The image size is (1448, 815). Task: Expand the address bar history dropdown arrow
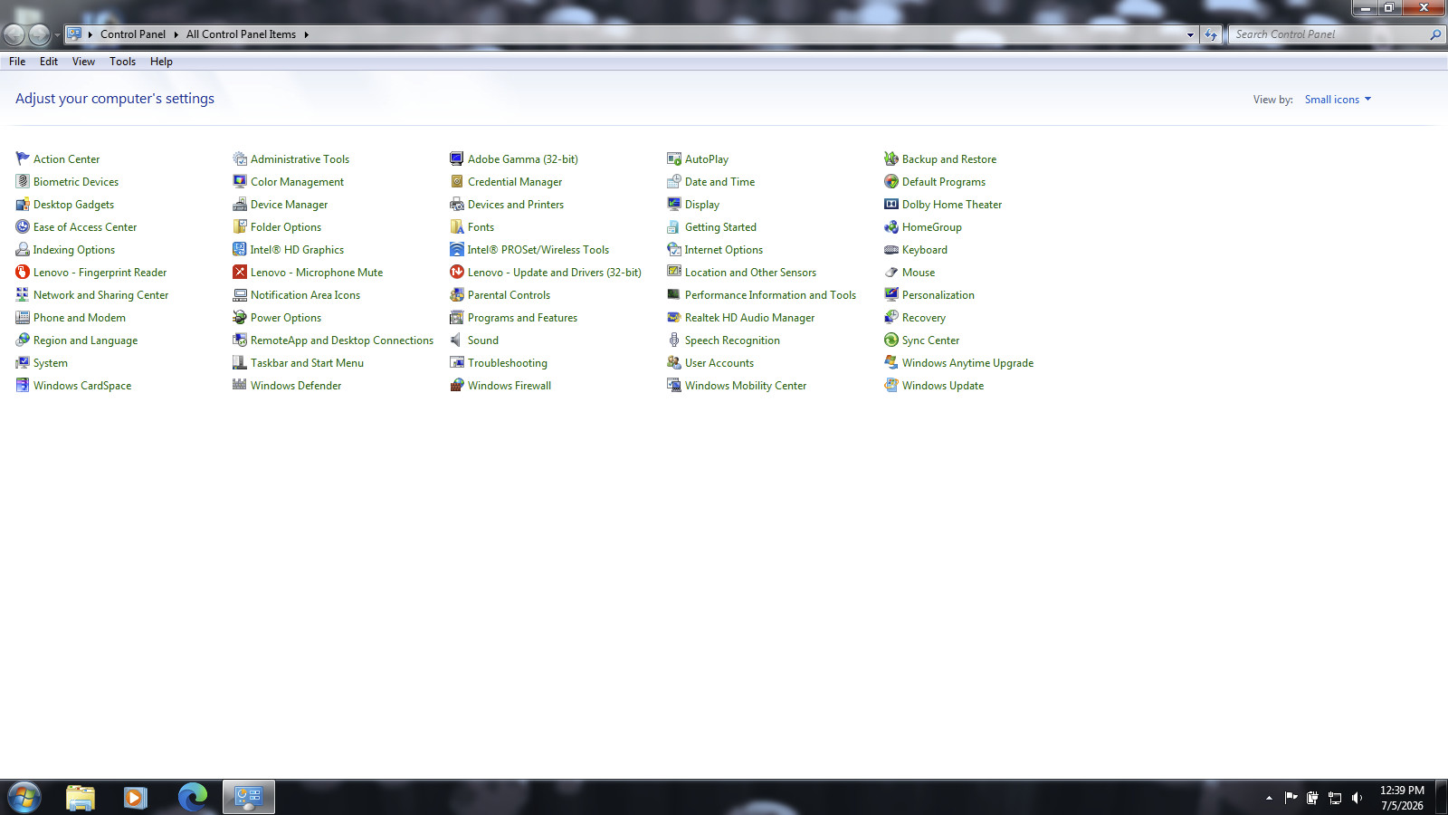coord(1190,34)
